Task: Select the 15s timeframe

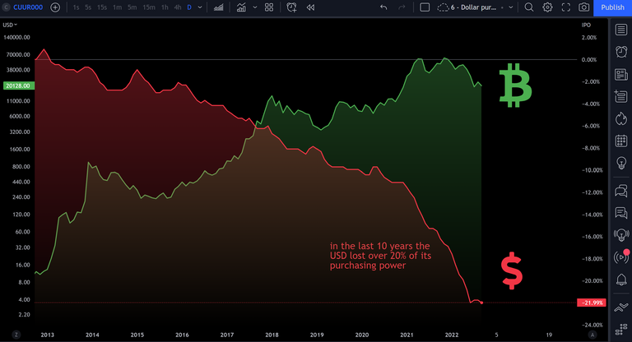Action: tap(102, 7)
